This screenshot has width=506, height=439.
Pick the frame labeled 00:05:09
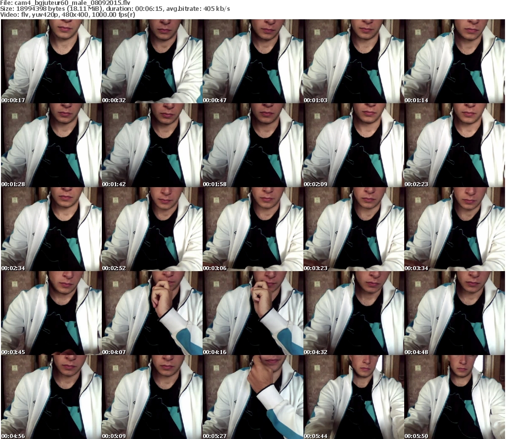(x=152, y=397)
